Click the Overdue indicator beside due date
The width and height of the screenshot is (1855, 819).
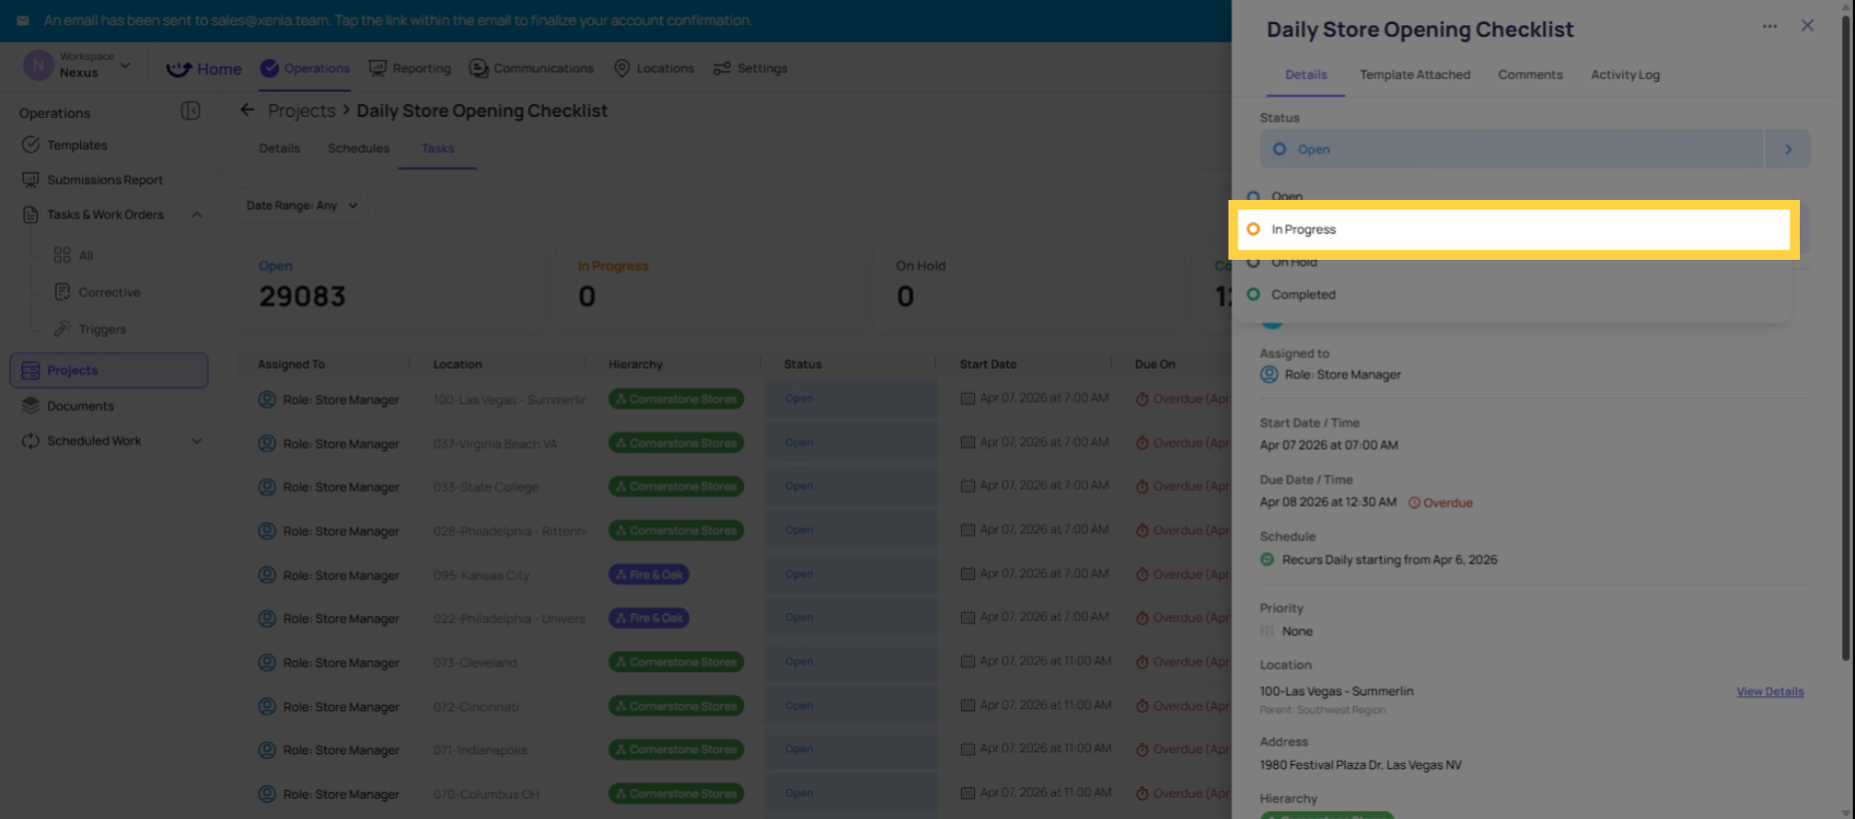tap(1441, 503)
